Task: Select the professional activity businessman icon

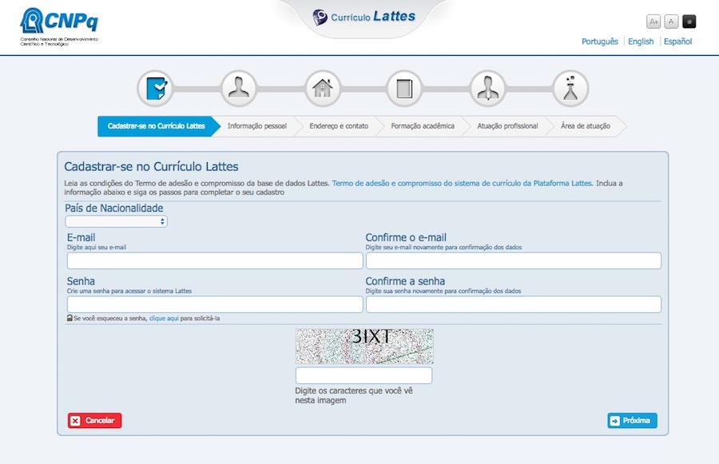Action: pos(487,89)
